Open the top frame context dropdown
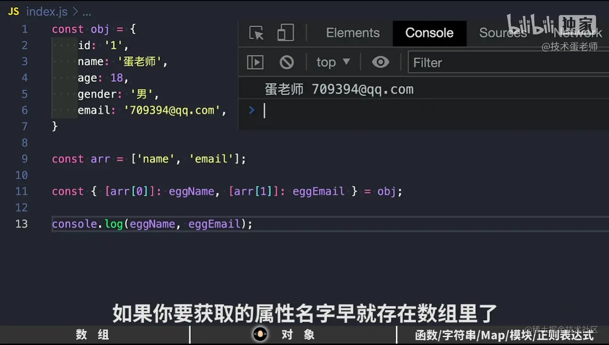 [x=332, y=62]
